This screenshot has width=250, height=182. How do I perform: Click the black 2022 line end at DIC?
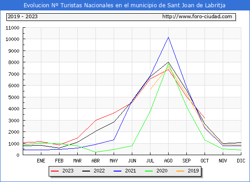[x=241, y=142]
